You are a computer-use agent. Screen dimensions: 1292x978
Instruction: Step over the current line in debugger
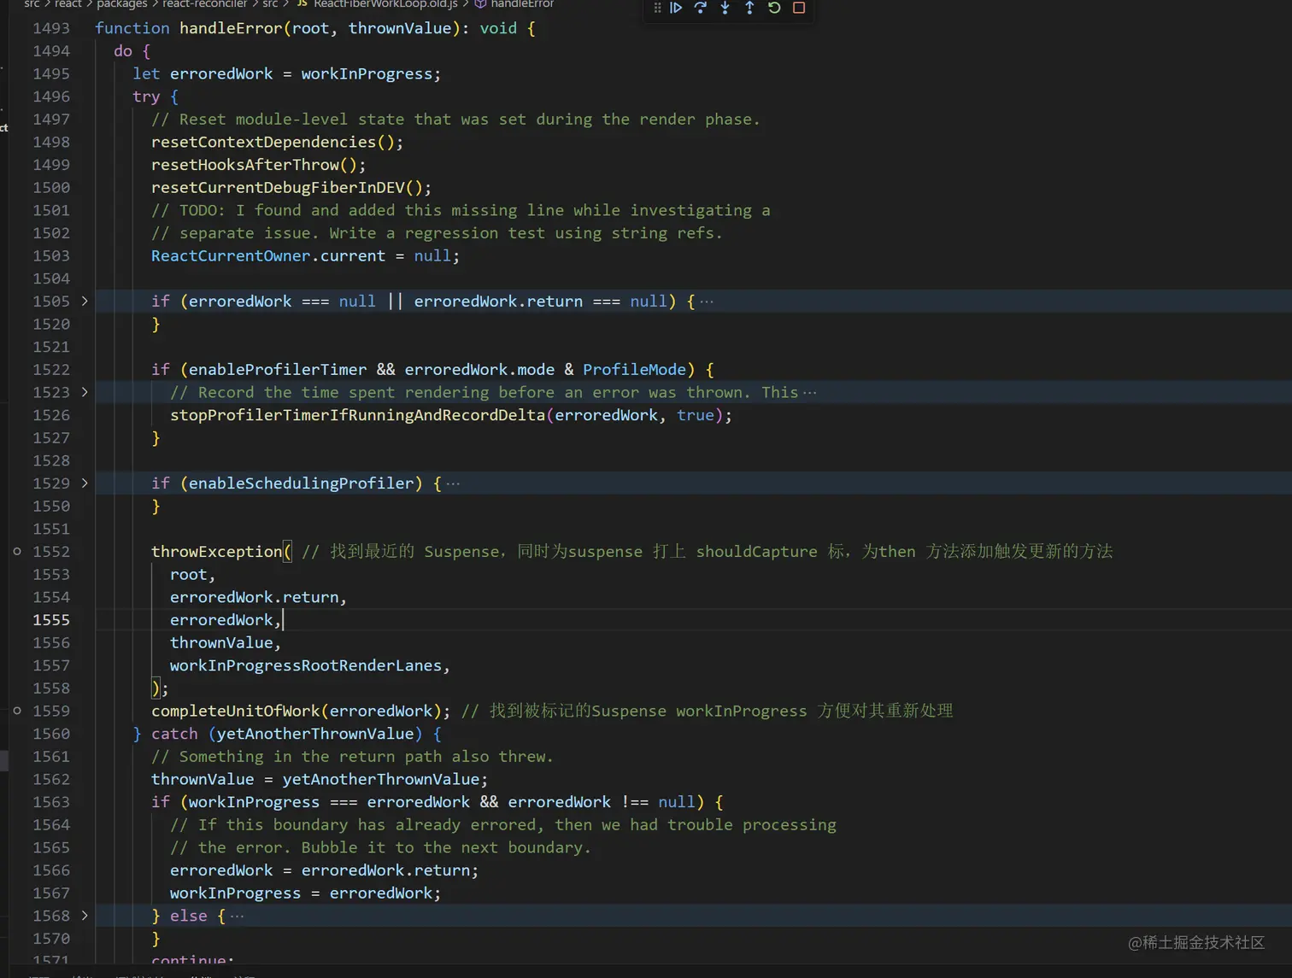701,8
